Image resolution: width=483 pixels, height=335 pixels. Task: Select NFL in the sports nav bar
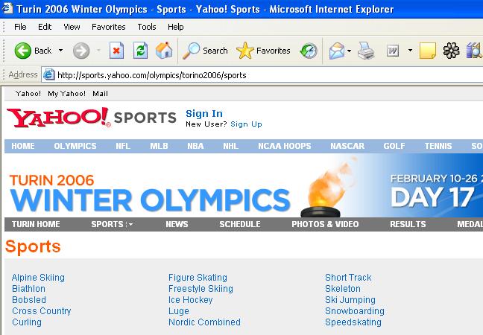click(x=123, y=146)
